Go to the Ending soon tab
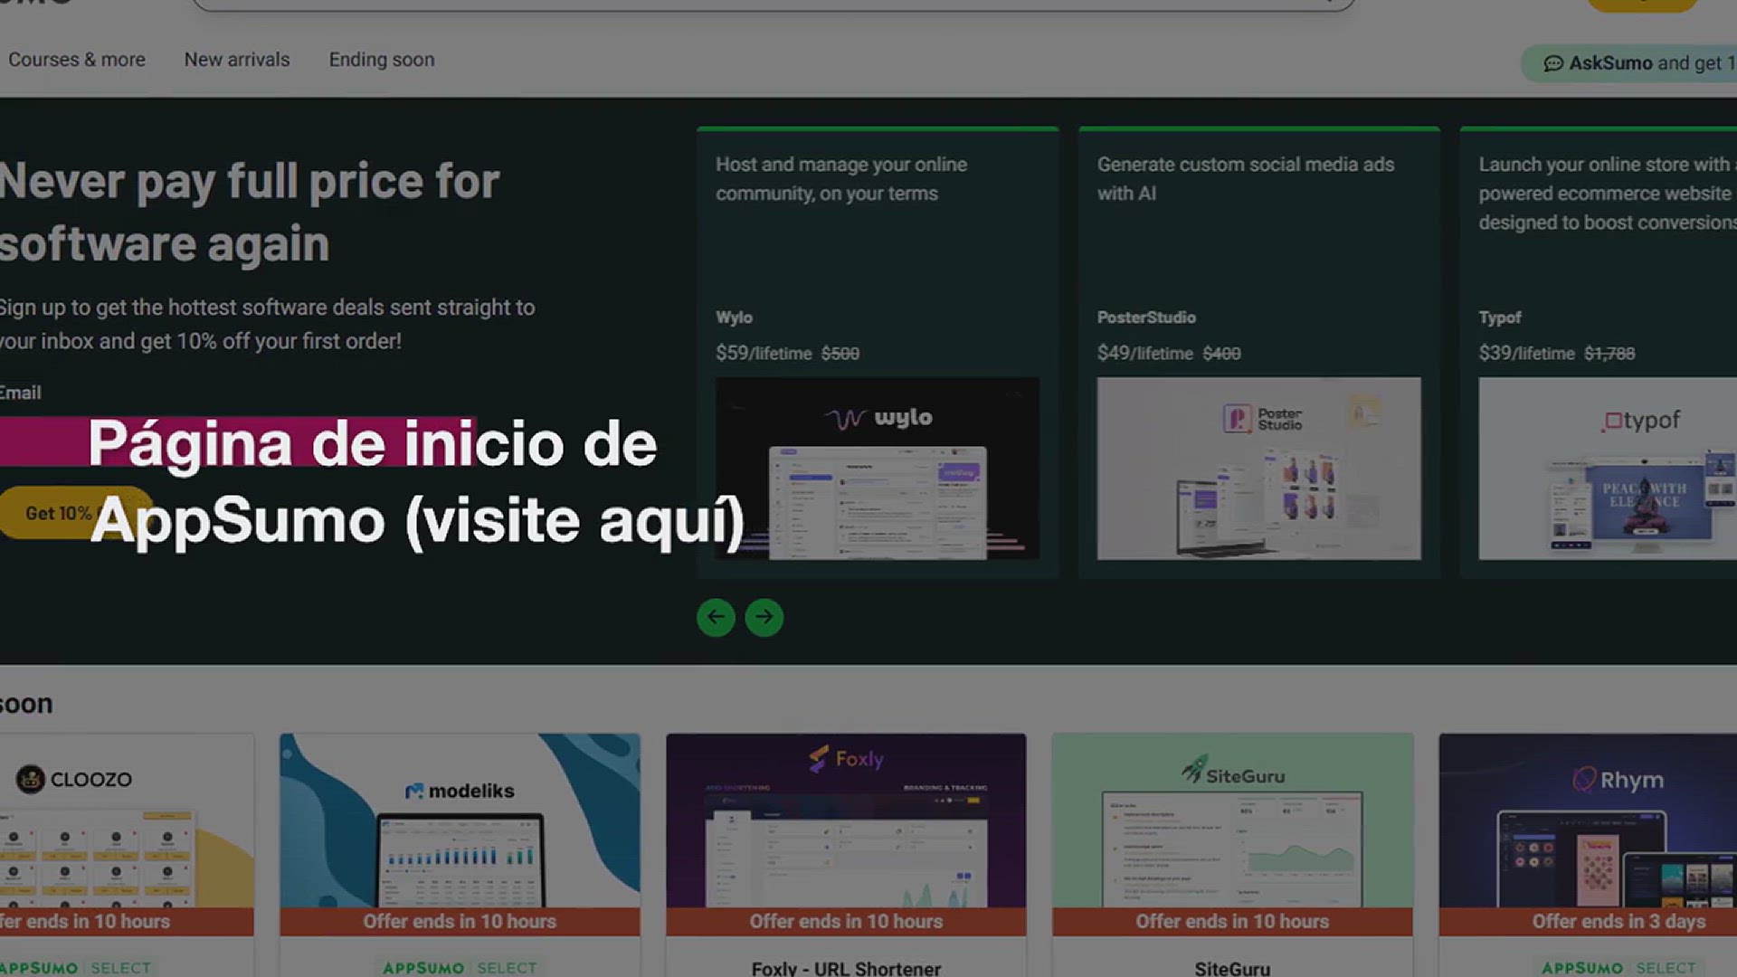 click(382, 60)
